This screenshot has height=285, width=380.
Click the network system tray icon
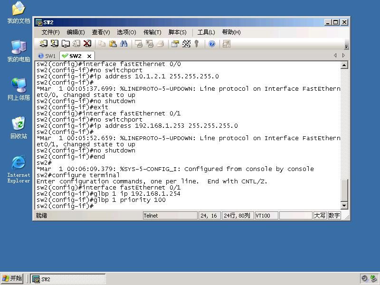coord(373,278)
